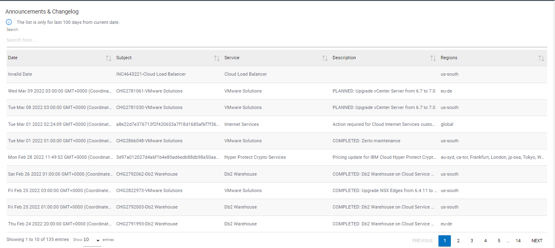Open the entries-per-page dropdown
The image size is (555, 248).
pos(92,240)
